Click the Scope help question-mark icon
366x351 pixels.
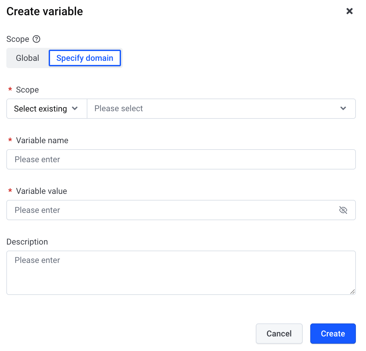(37, 39)
